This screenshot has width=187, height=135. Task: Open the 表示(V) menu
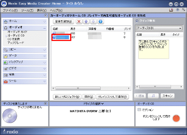(x=42, y=10)
